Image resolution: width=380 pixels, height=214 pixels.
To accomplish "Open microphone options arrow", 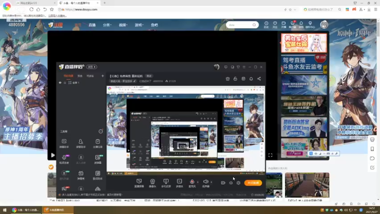I will click(x=198, y=182).
